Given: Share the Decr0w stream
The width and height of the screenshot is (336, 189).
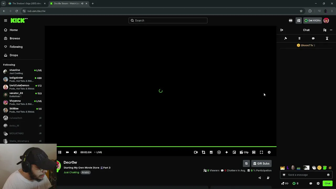Looking at the screenshot, I should [260, 178].
